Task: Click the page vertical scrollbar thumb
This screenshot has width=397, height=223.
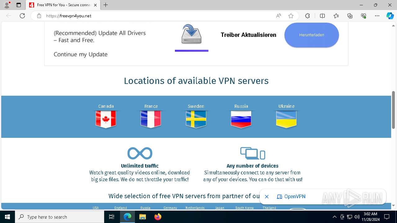Action: (x=393, y=110)
